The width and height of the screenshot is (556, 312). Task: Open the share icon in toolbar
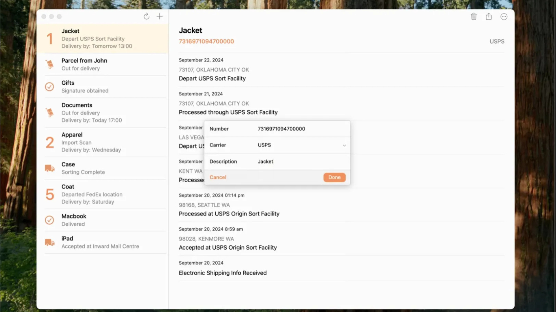489,16
